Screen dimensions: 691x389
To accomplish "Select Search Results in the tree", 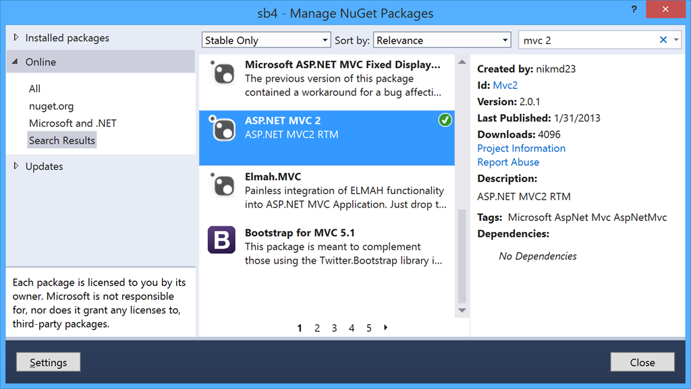I will 61,140.
